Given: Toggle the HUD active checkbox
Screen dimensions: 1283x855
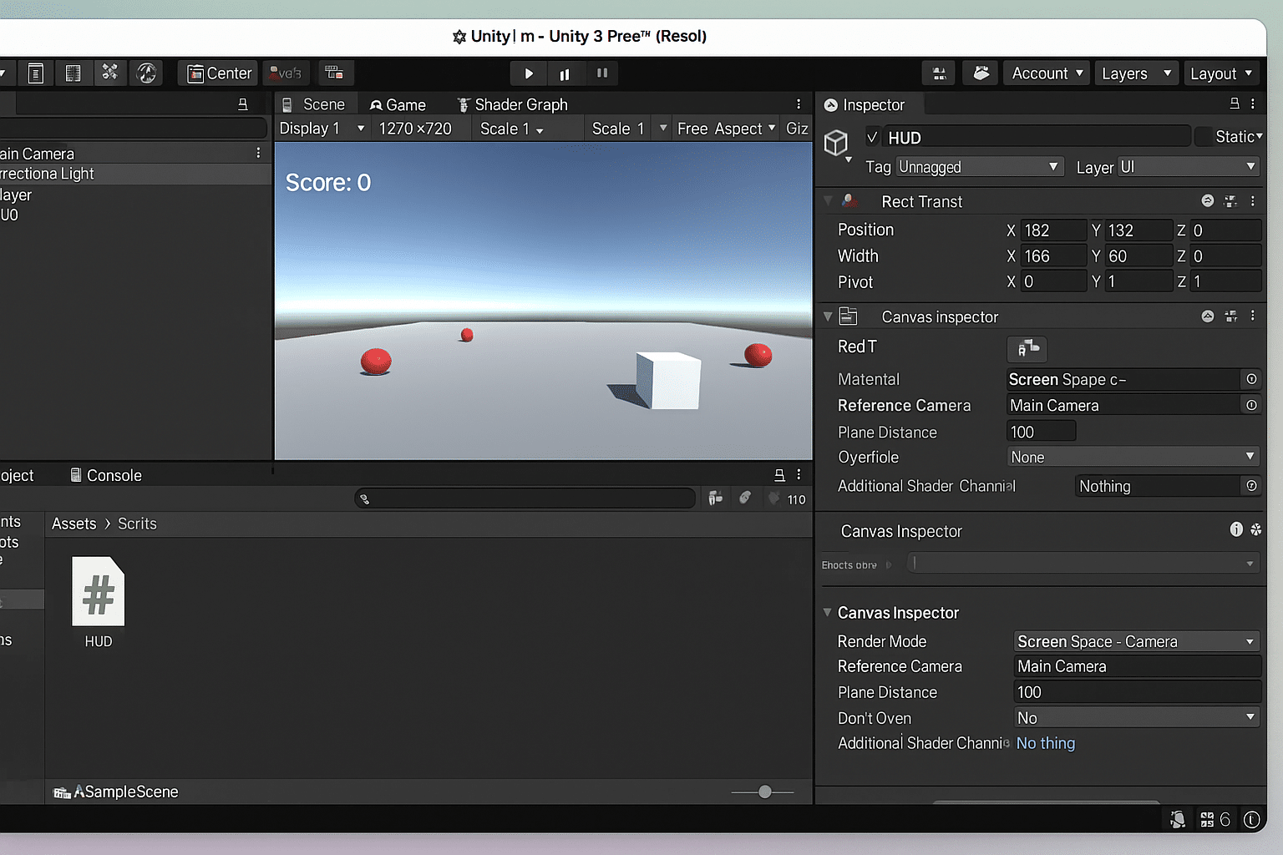Looking at the screenshot, I should (872, 136).
